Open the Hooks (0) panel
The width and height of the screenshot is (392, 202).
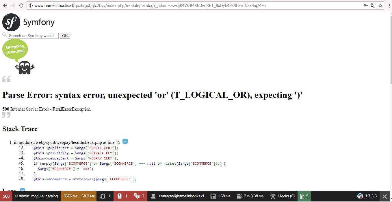(x=282, y=196)
